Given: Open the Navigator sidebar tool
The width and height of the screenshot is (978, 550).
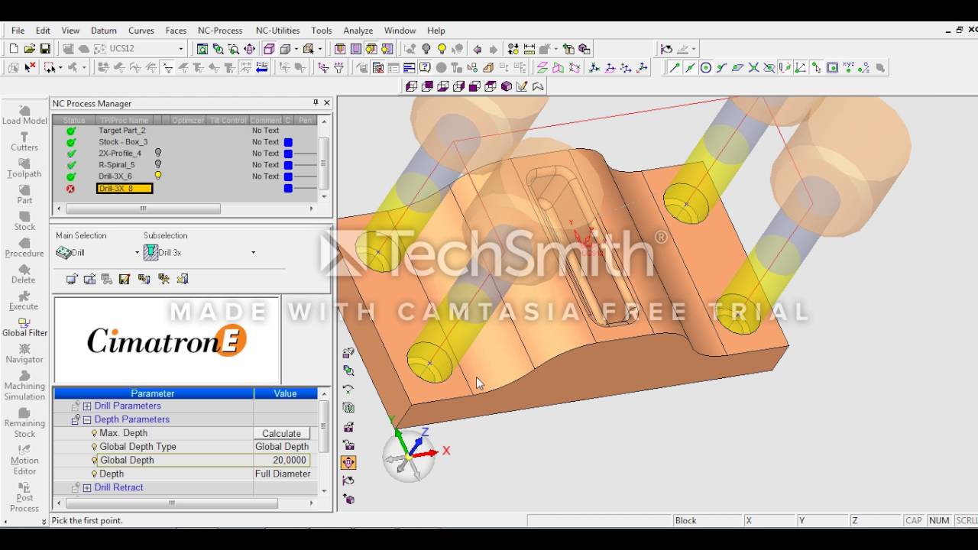Looking at the screenshot, I should [24, 354].
